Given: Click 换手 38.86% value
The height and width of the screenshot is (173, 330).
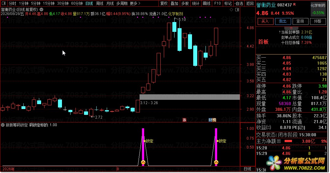Looking at the screenshot, I should [x=284, y=116].
